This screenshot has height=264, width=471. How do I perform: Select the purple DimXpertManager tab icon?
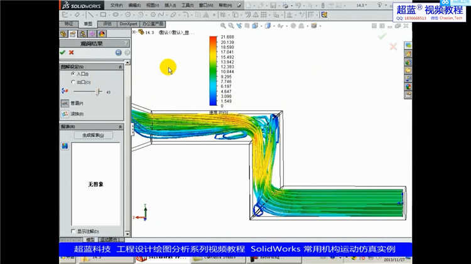(92, 34)
